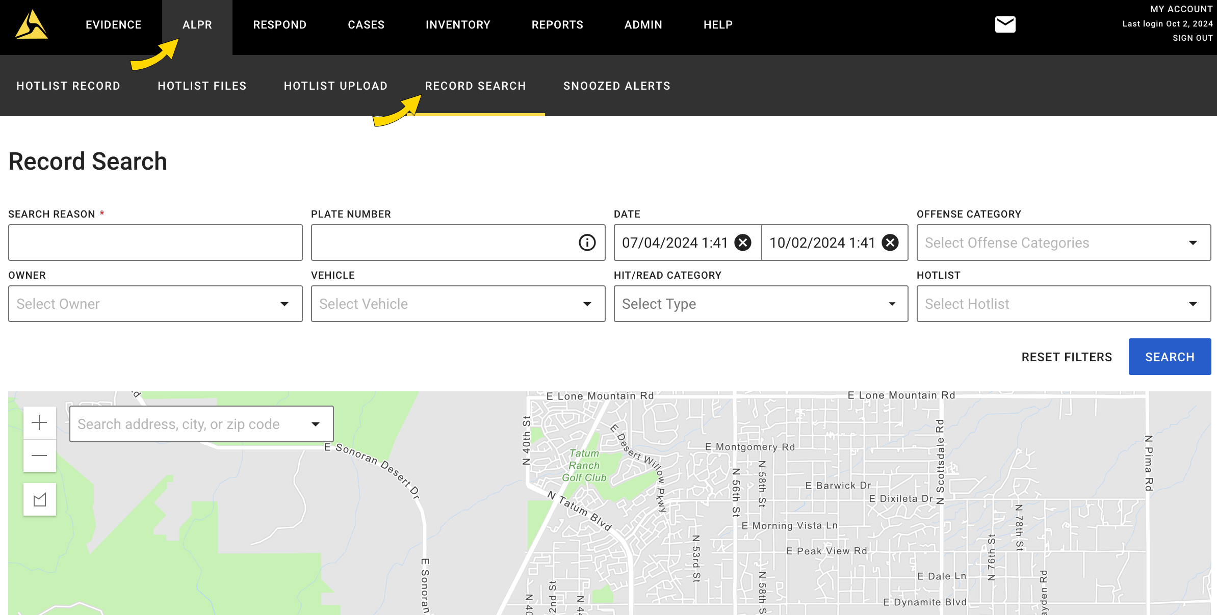
Task: Open the Select Vehicle dropdown
Action: pos(587,304)
